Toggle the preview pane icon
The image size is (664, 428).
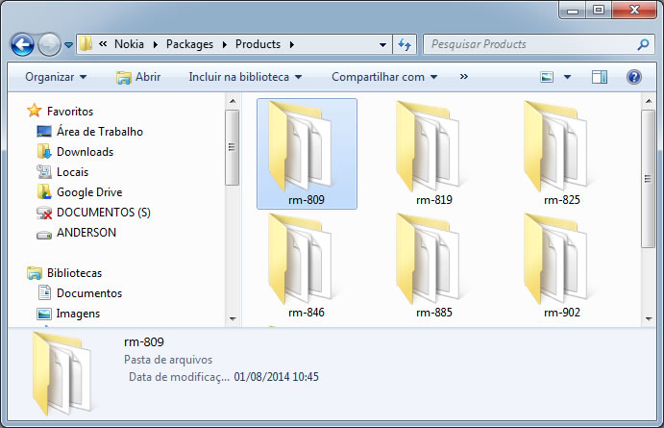(x=600, y=77)
